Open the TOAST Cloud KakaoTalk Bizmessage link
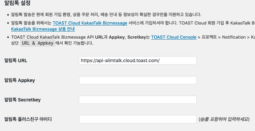Screen dimensions: 255x131 (x=90, y=23)
